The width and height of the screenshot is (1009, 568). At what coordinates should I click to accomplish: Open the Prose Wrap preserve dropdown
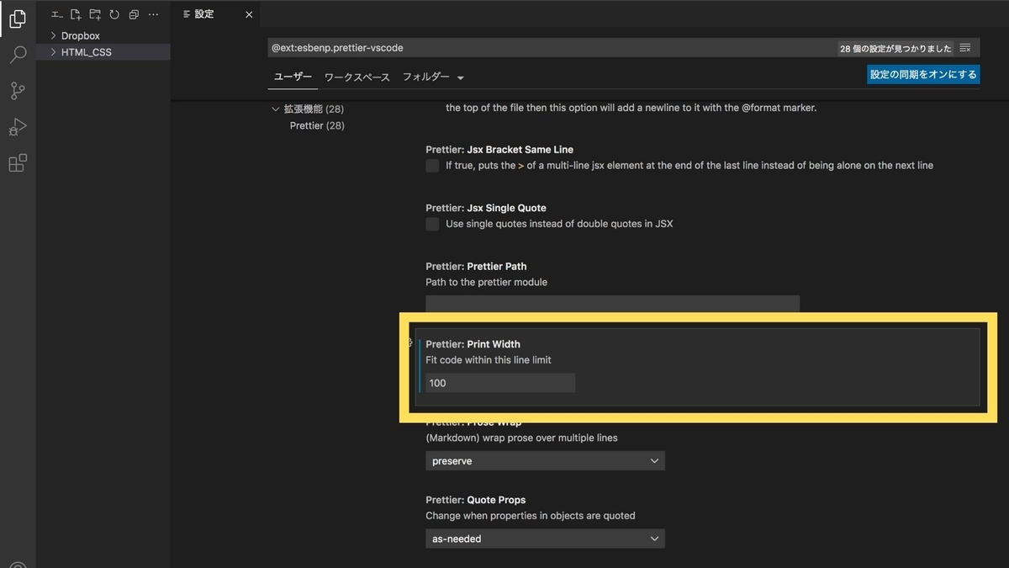[x=545, y=461]
